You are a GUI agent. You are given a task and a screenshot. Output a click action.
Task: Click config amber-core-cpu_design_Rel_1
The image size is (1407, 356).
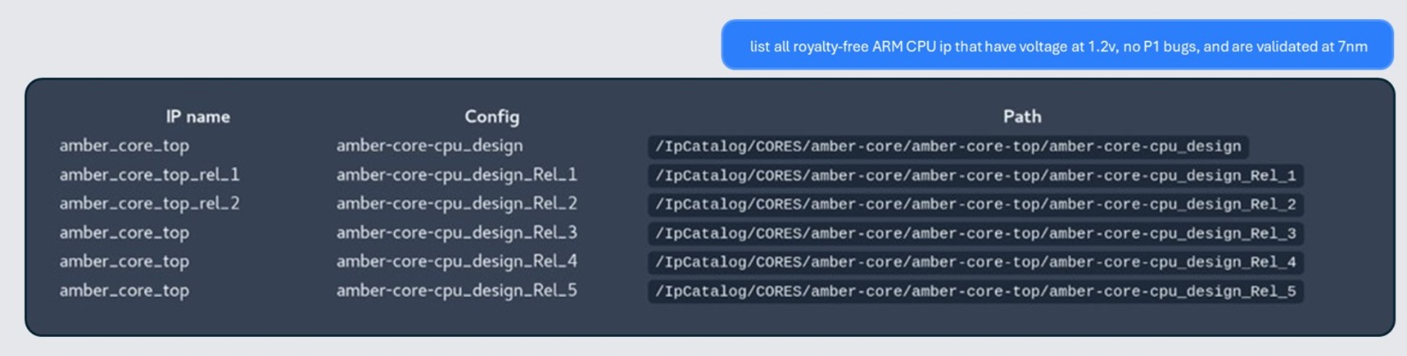point(456,174)
